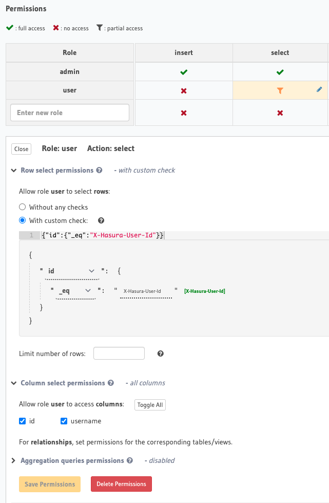The image size is (329, 503).
Task: Click the Delete Permissions button
Action: coord(121,484)
